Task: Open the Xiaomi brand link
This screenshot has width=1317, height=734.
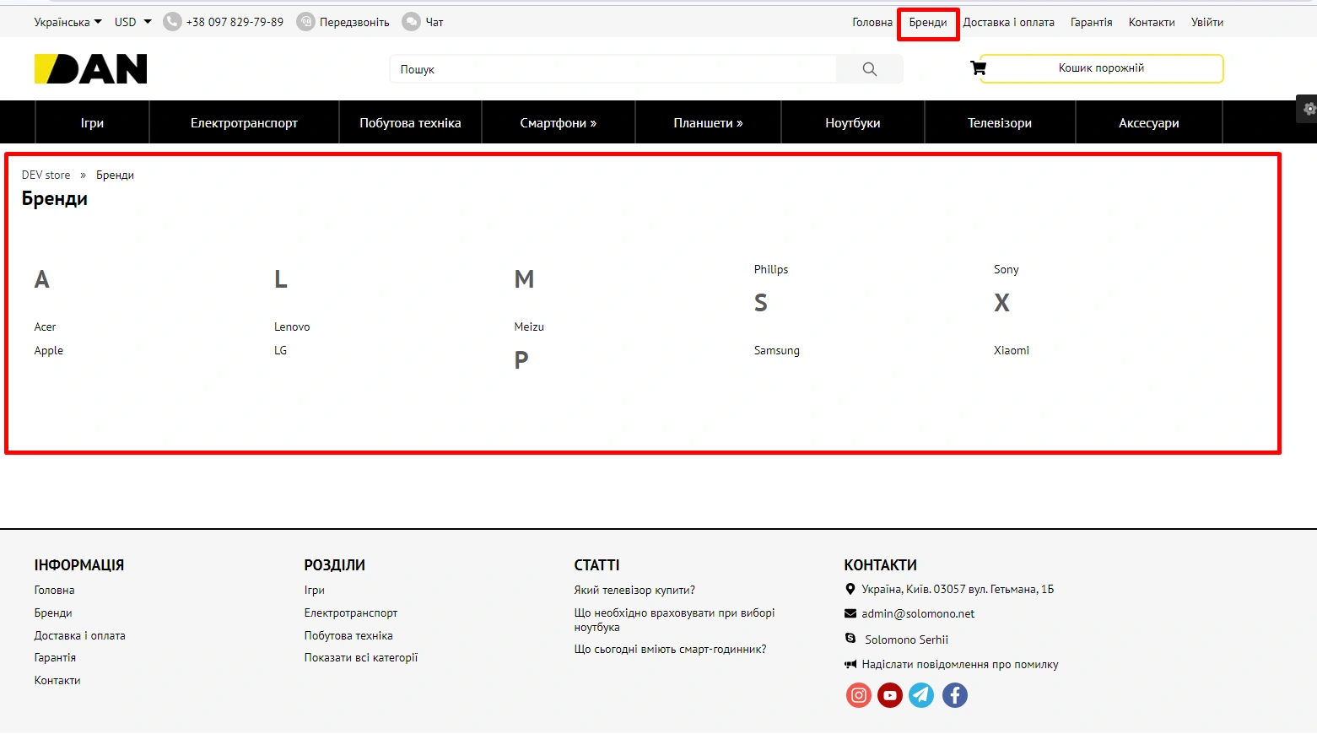Action: click(x=1011, y=350)
